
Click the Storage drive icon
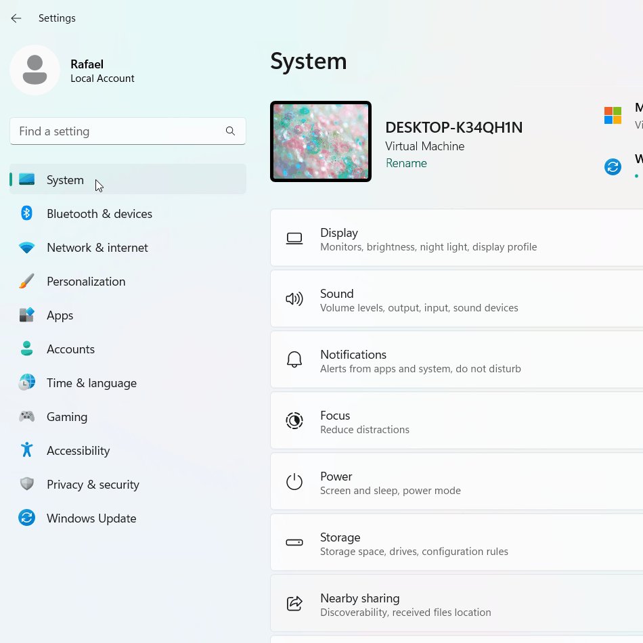pyautogui.click(x=294, y=543)
